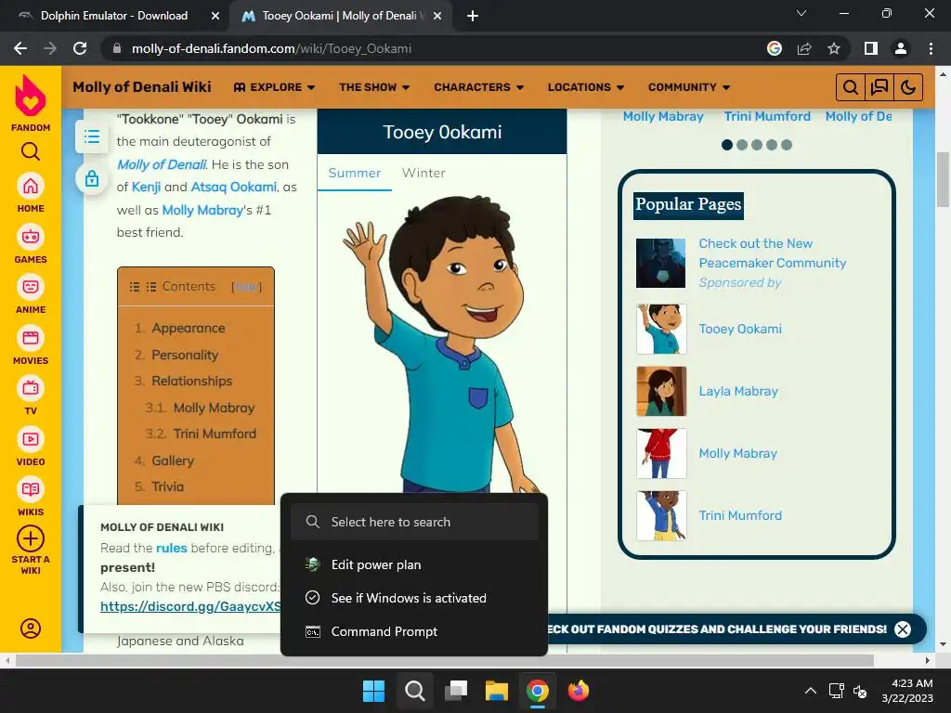This screenshot has width=951, height=713.
Task: Jump to Gallery in Contents
Action: [x=172, y=460]
